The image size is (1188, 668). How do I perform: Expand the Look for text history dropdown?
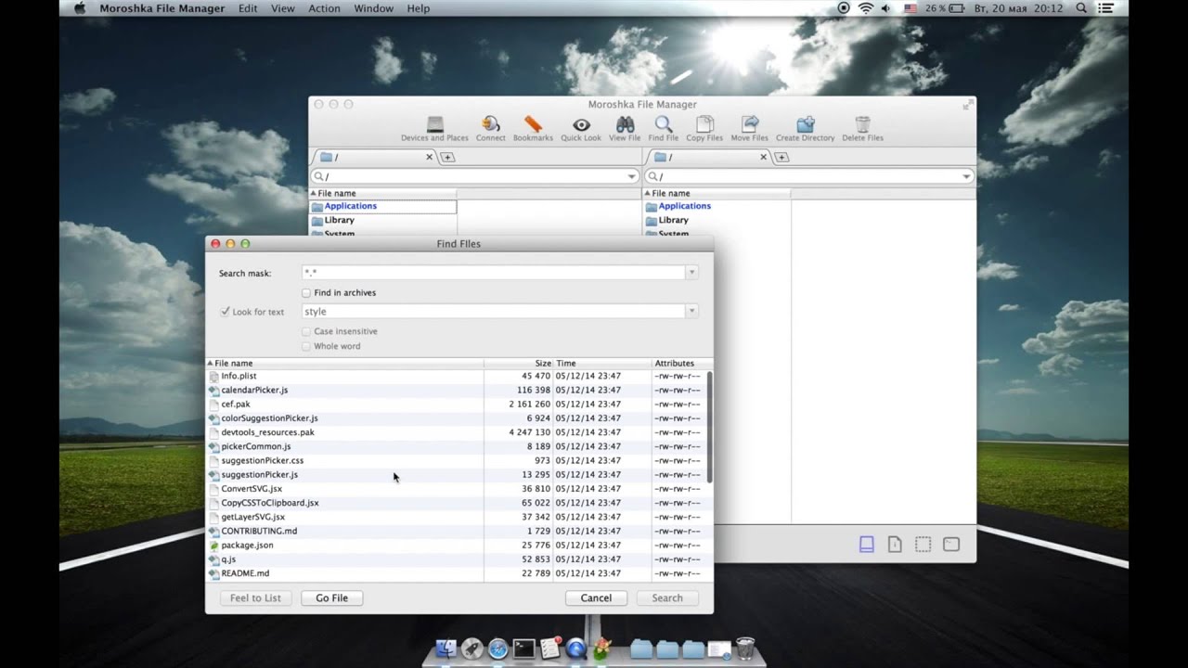pos(691,312)
